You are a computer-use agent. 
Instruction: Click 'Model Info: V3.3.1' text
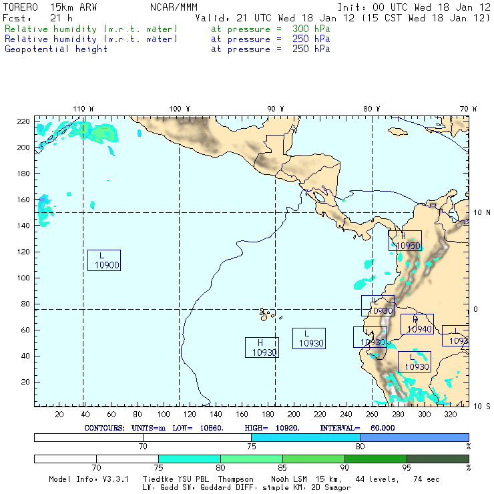pos(89,479)
